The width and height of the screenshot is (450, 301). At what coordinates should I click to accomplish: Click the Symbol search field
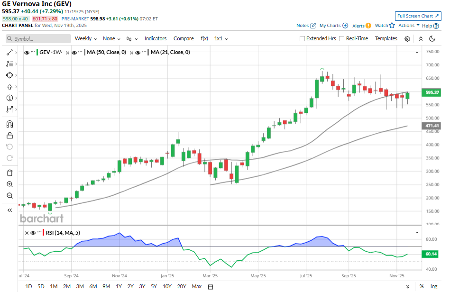38,39
